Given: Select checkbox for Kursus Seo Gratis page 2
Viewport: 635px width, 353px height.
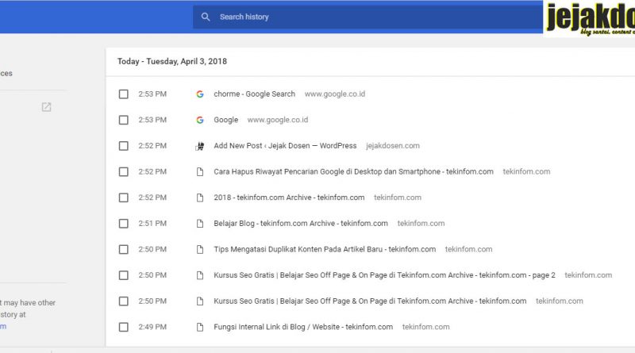Looking at the screenshot, I should [124, 276].
